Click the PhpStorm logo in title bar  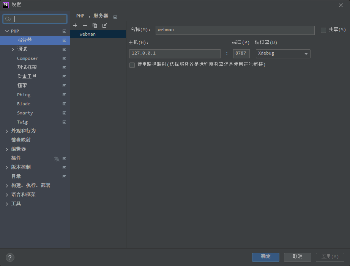coord(6,5)
